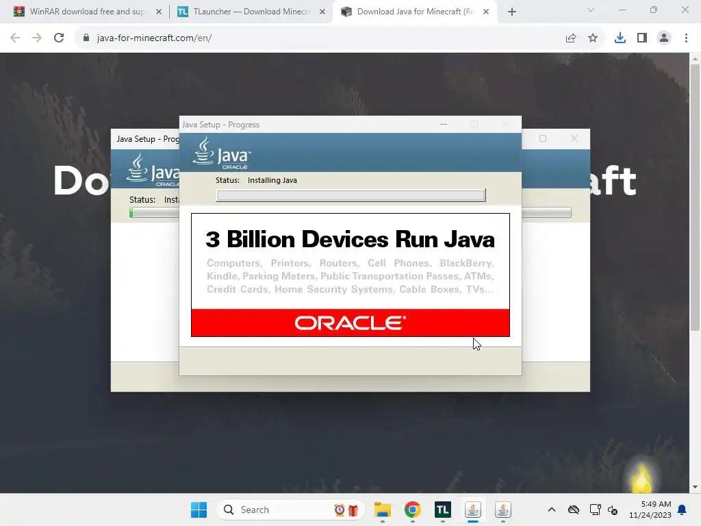Open the muted volume tray icon

613,510
